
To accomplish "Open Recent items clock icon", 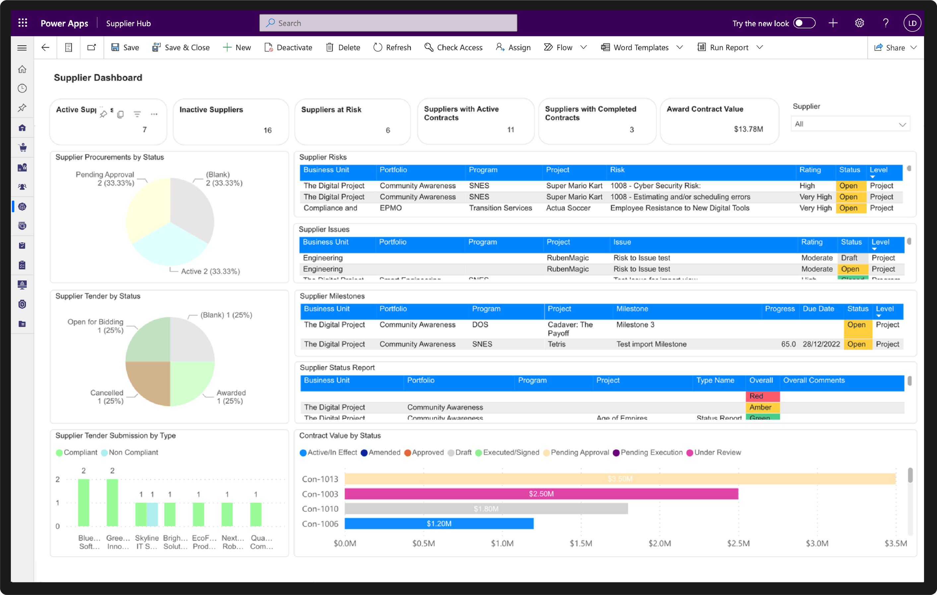I will [22, 88].
